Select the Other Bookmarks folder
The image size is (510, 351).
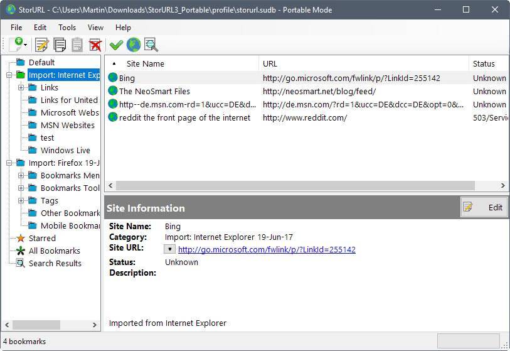pos(70,213)
